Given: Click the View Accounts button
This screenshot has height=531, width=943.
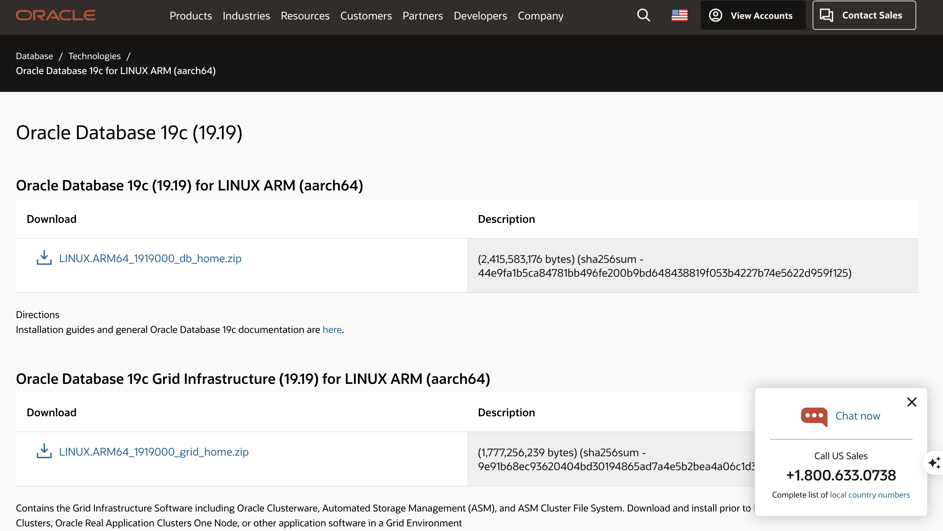Looking at the screenshot, I should point(753,15).
